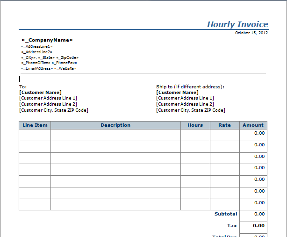The height and width of the screenshot is (237, 287).
Task: Select the October 15, 2012 date
Action: 251,33
